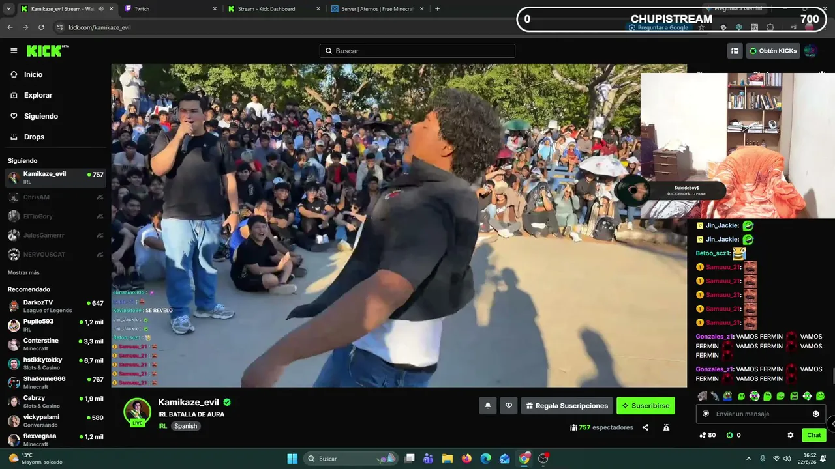Viewport: 835px width, 469px height.
Task: Switch to the Twitch browser tab
Action: click(x=170, y=8)
